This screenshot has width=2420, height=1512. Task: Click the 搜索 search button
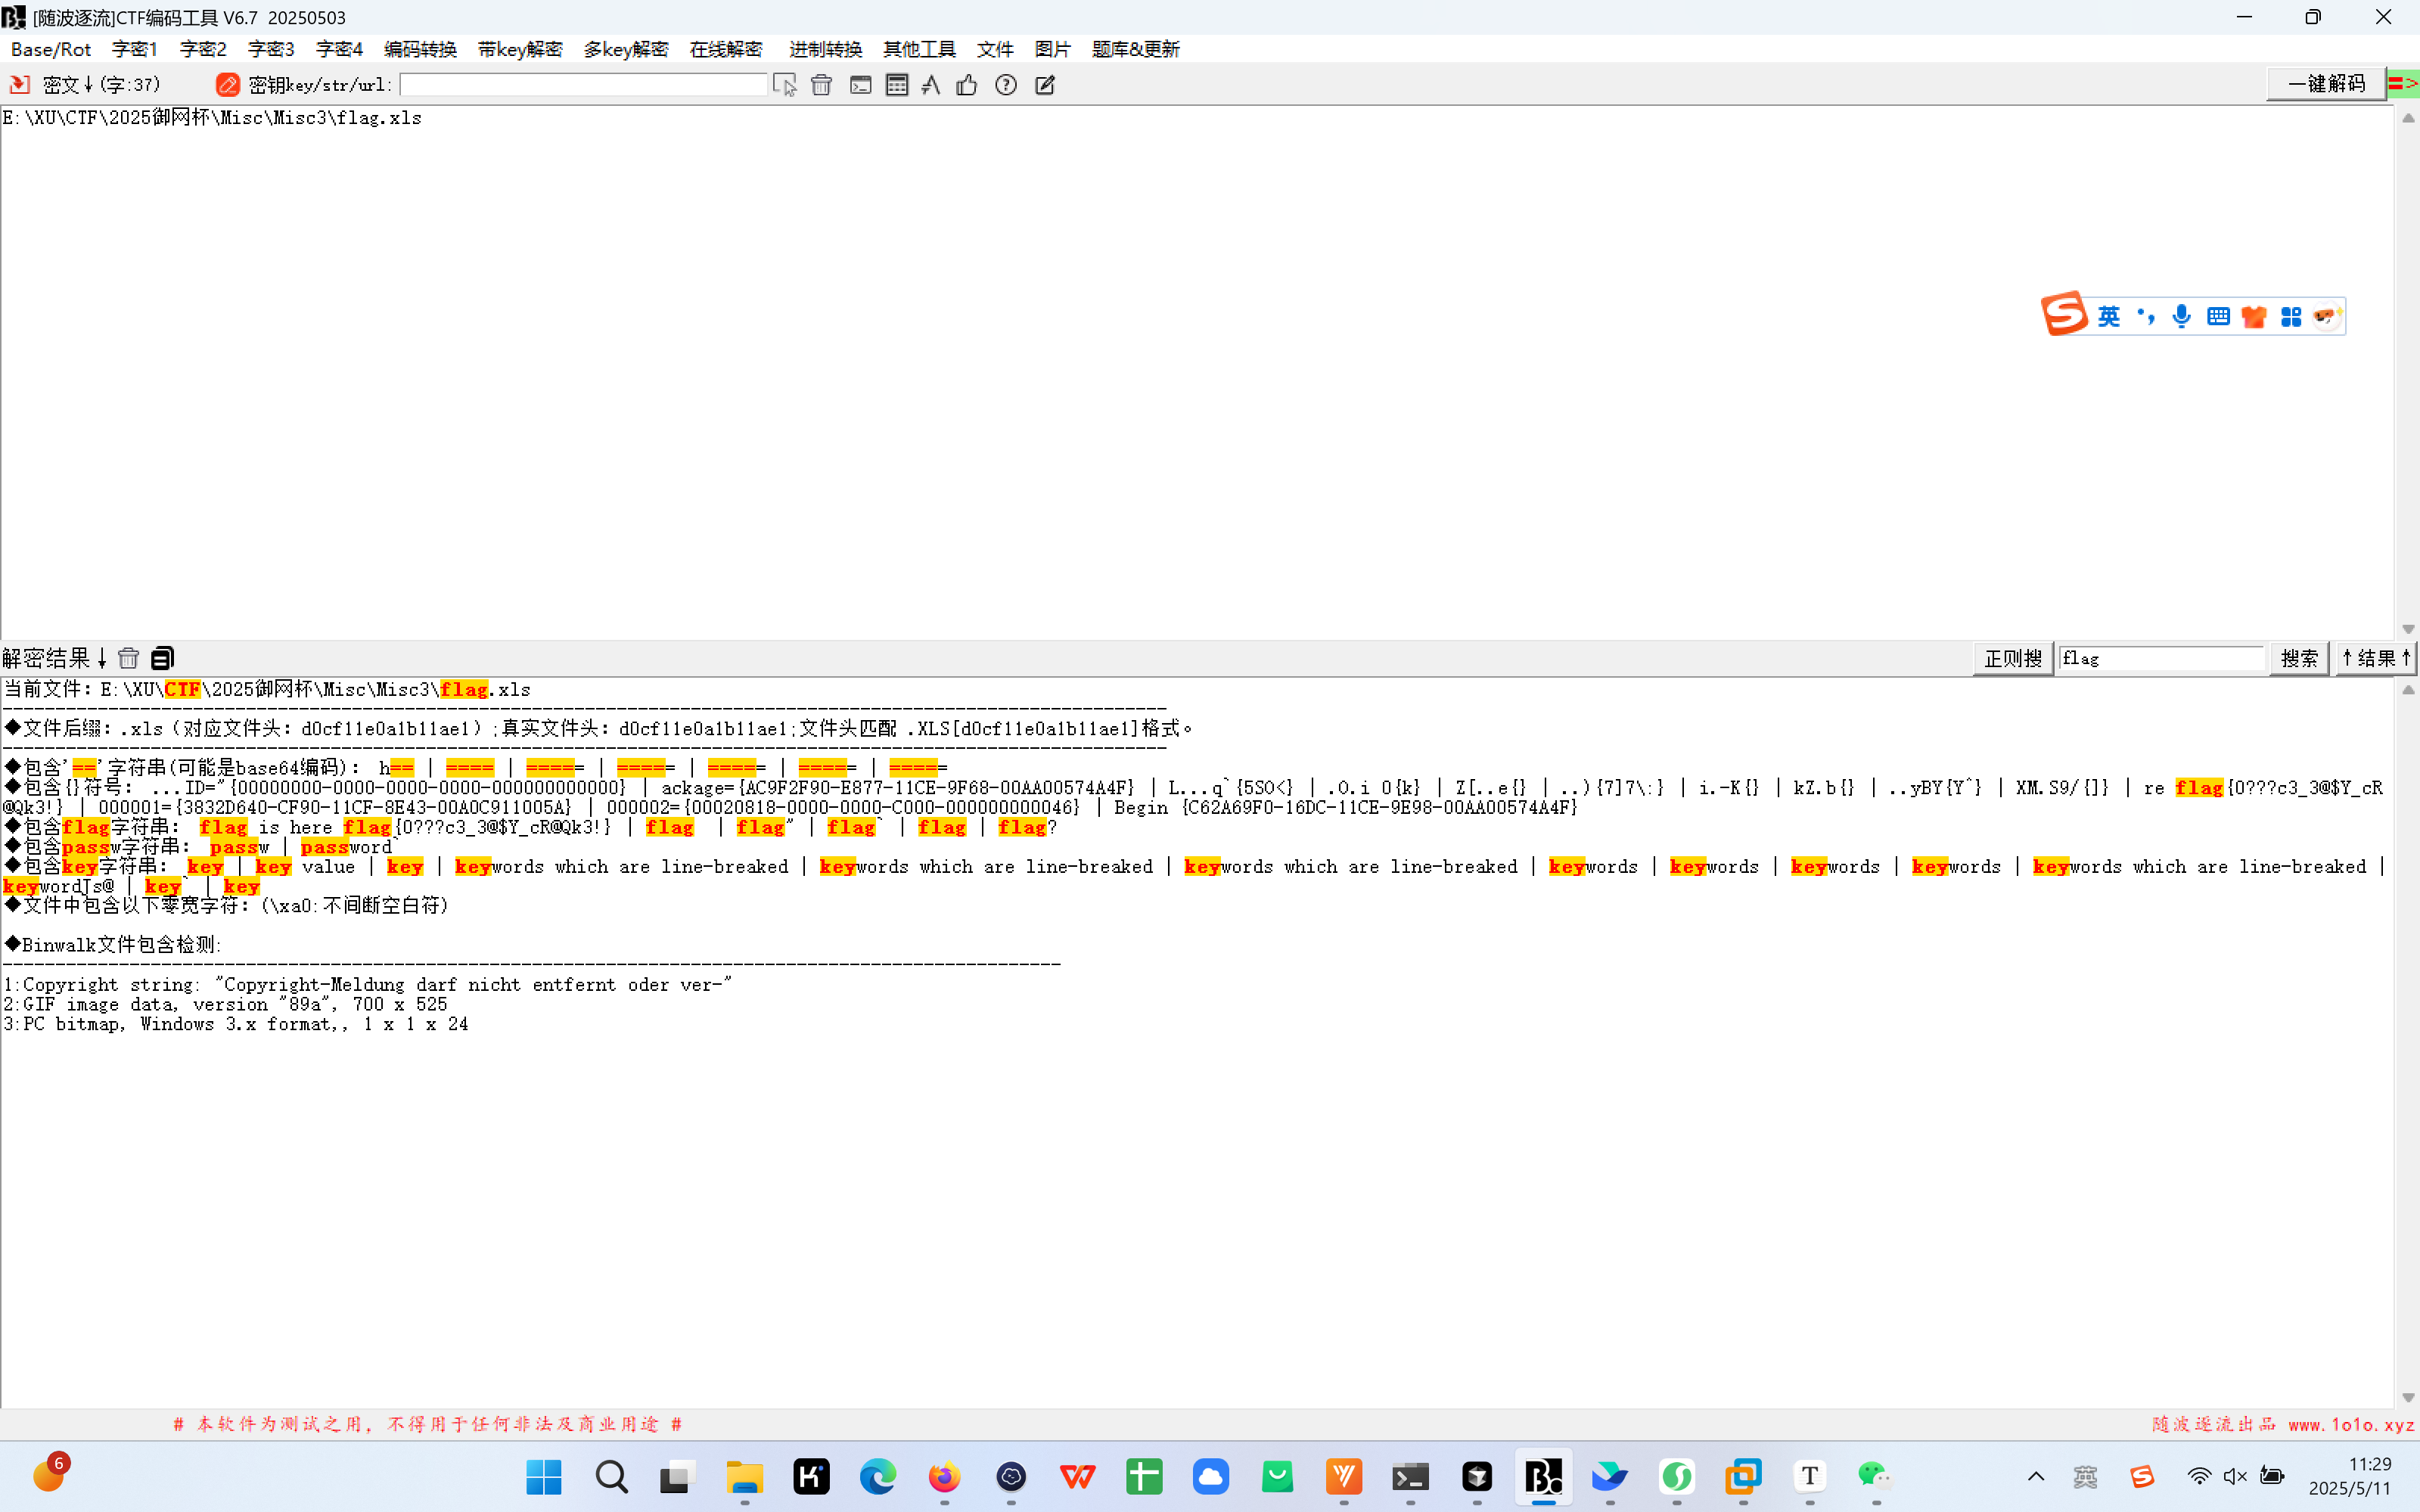coord(2299,658)
